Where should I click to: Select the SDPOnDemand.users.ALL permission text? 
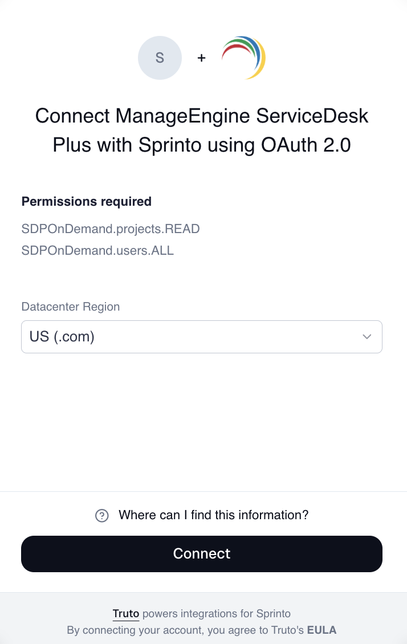pyautogui.click(x=97, y=250)
